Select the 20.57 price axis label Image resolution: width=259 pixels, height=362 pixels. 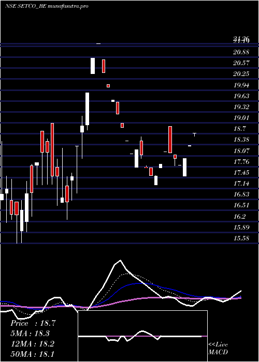tap(241, 63)
